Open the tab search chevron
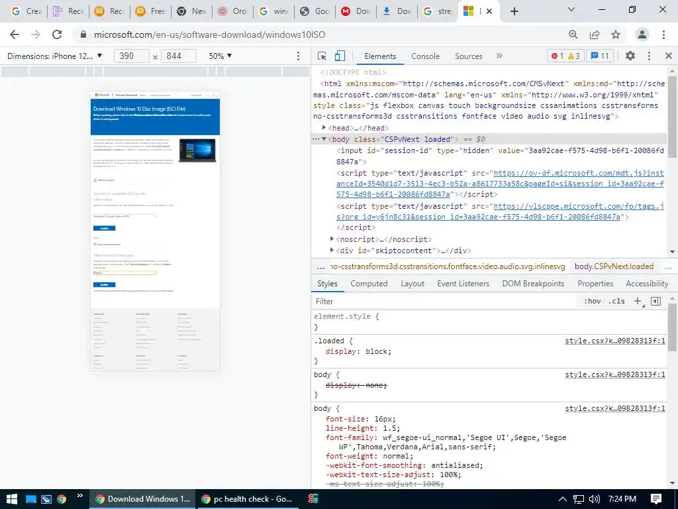Screen dimensions: 678x509 click(x=571, y=9)
